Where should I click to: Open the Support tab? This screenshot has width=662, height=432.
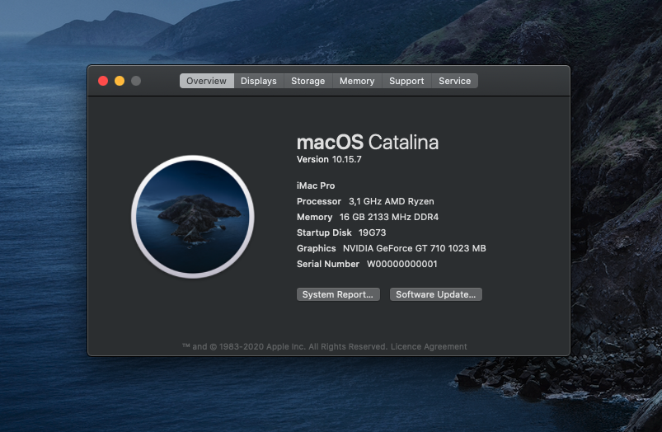click(406, 81)
